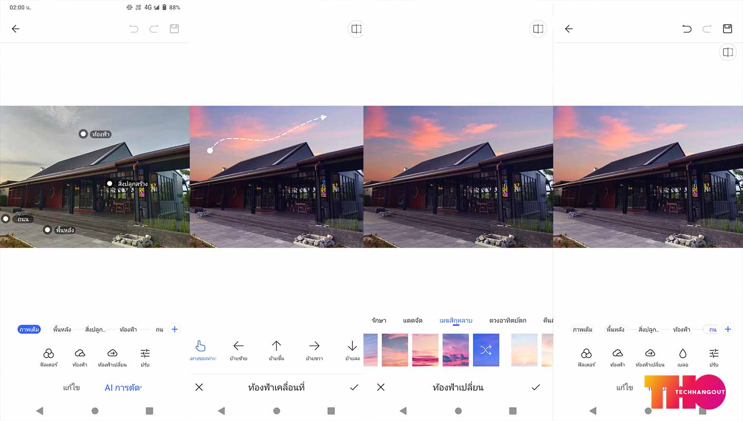The image size is (743, 421).
Task: Open the เบลอ blur droplet tool
Action: click(683, 357)
